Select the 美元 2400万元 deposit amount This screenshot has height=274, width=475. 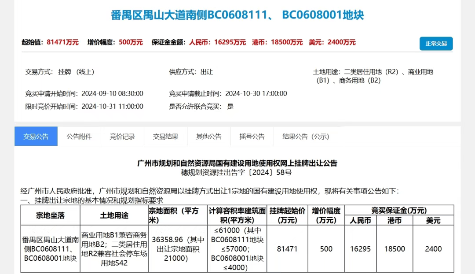332,42
